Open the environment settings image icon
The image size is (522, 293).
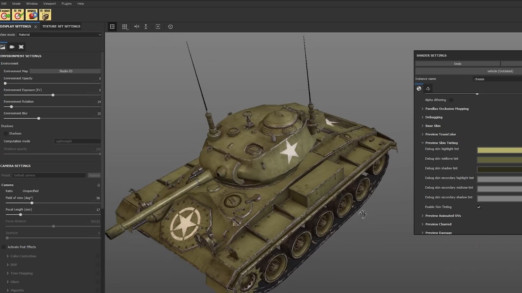coord(3,47)
